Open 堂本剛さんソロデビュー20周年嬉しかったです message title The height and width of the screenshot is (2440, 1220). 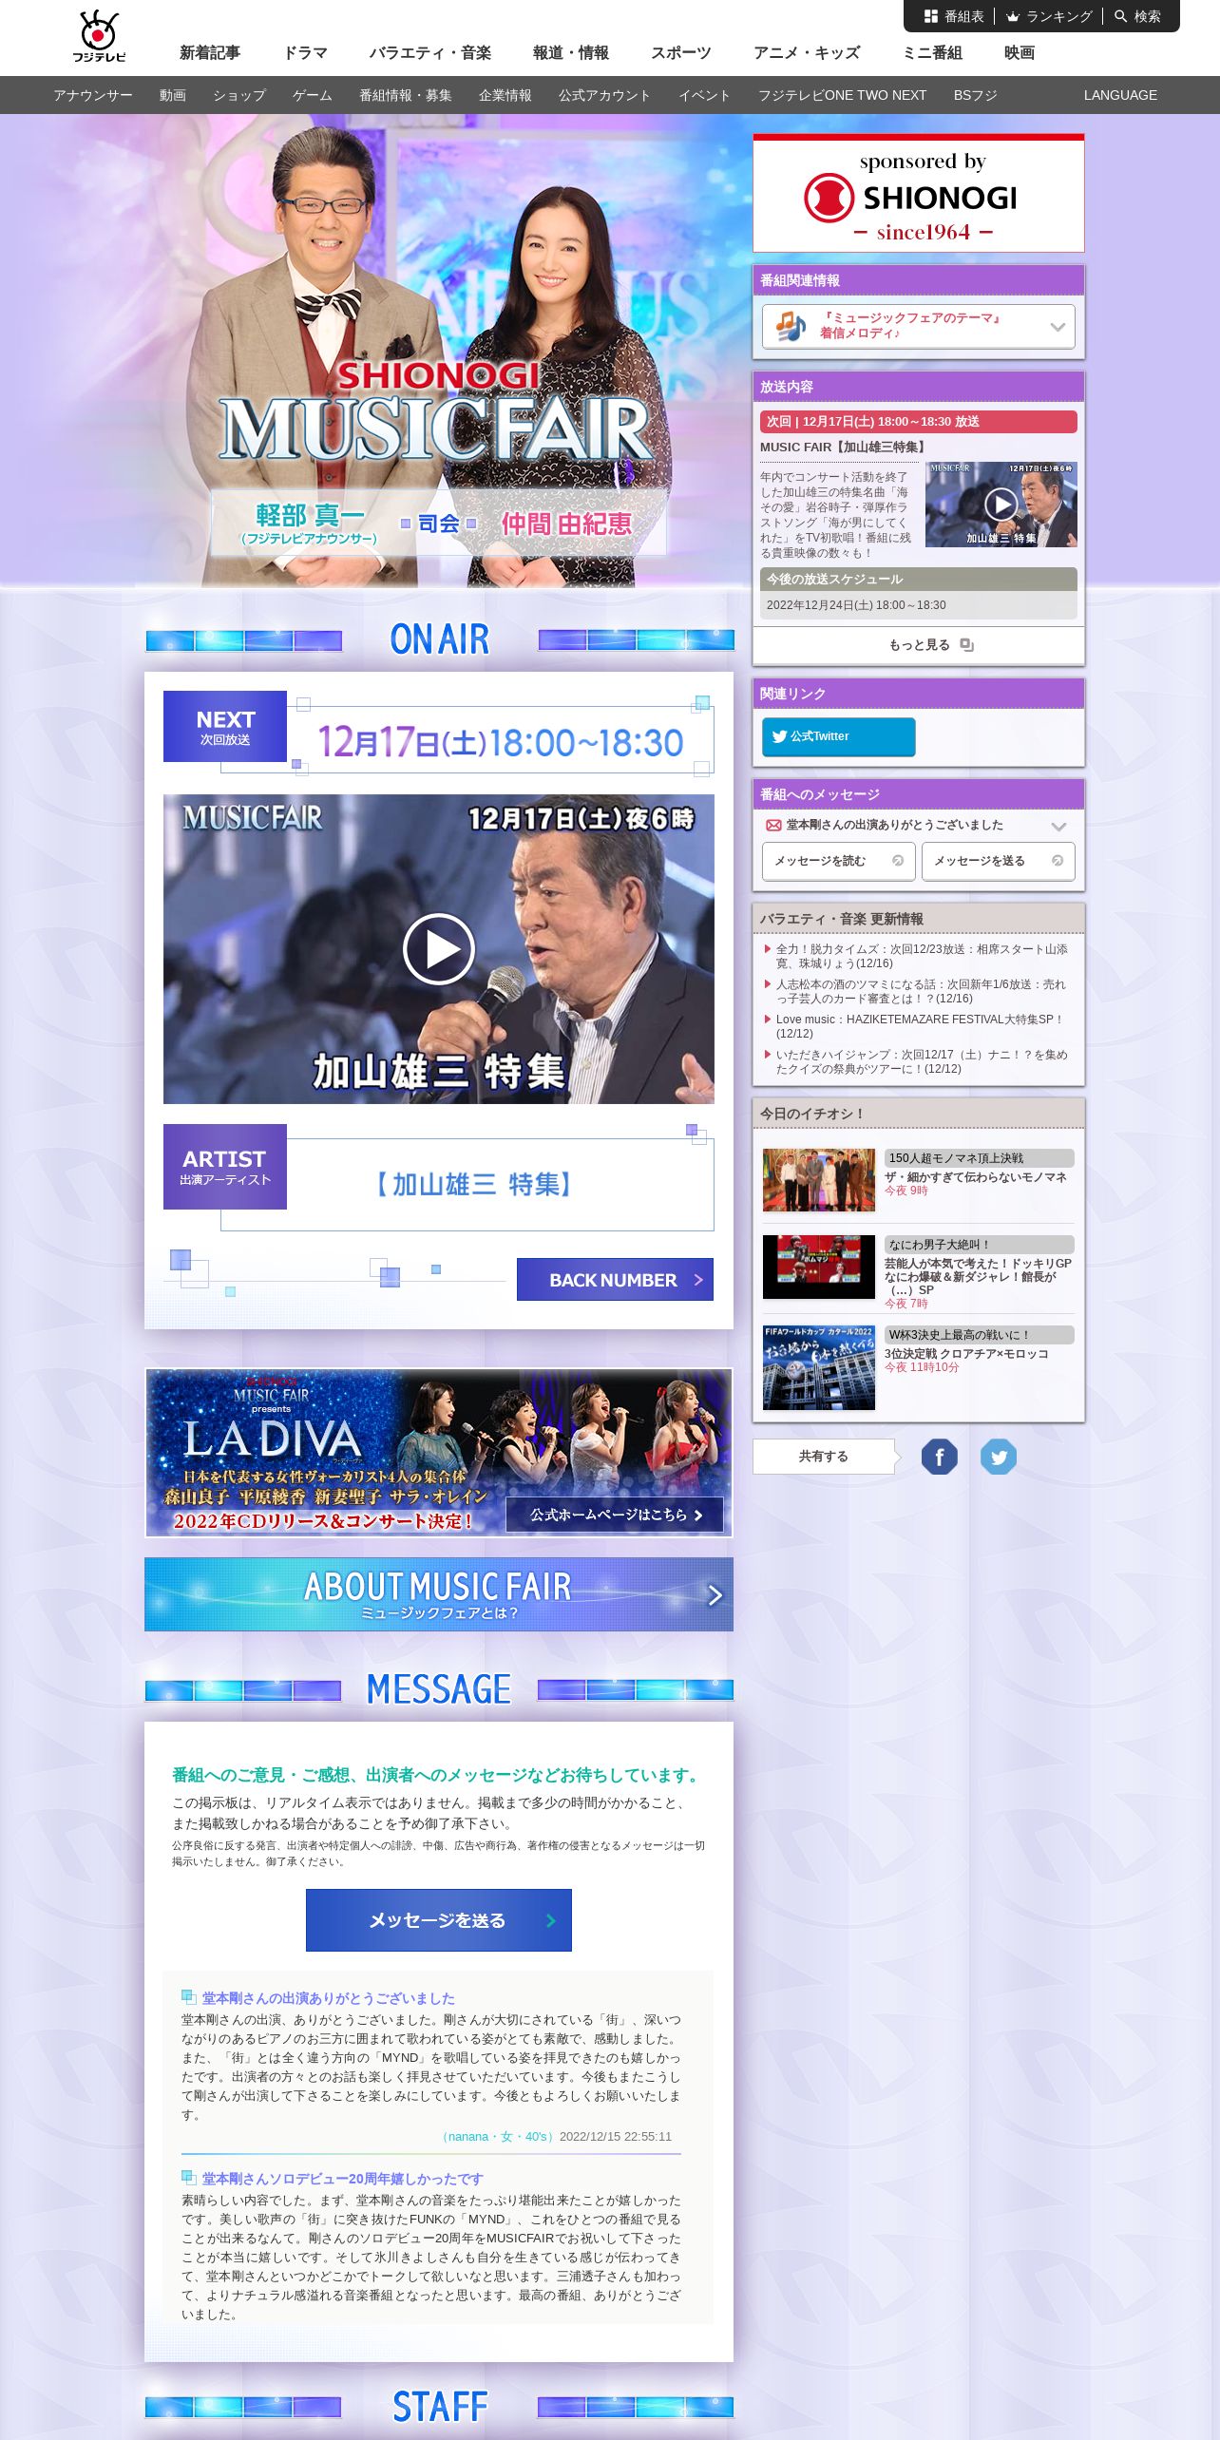click(x=342, y=2179)
